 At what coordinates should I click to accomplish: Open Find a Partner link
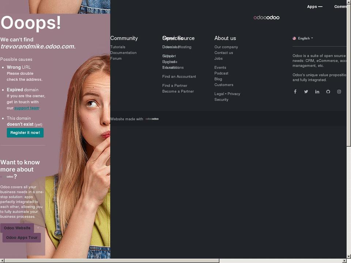(175, 85)
